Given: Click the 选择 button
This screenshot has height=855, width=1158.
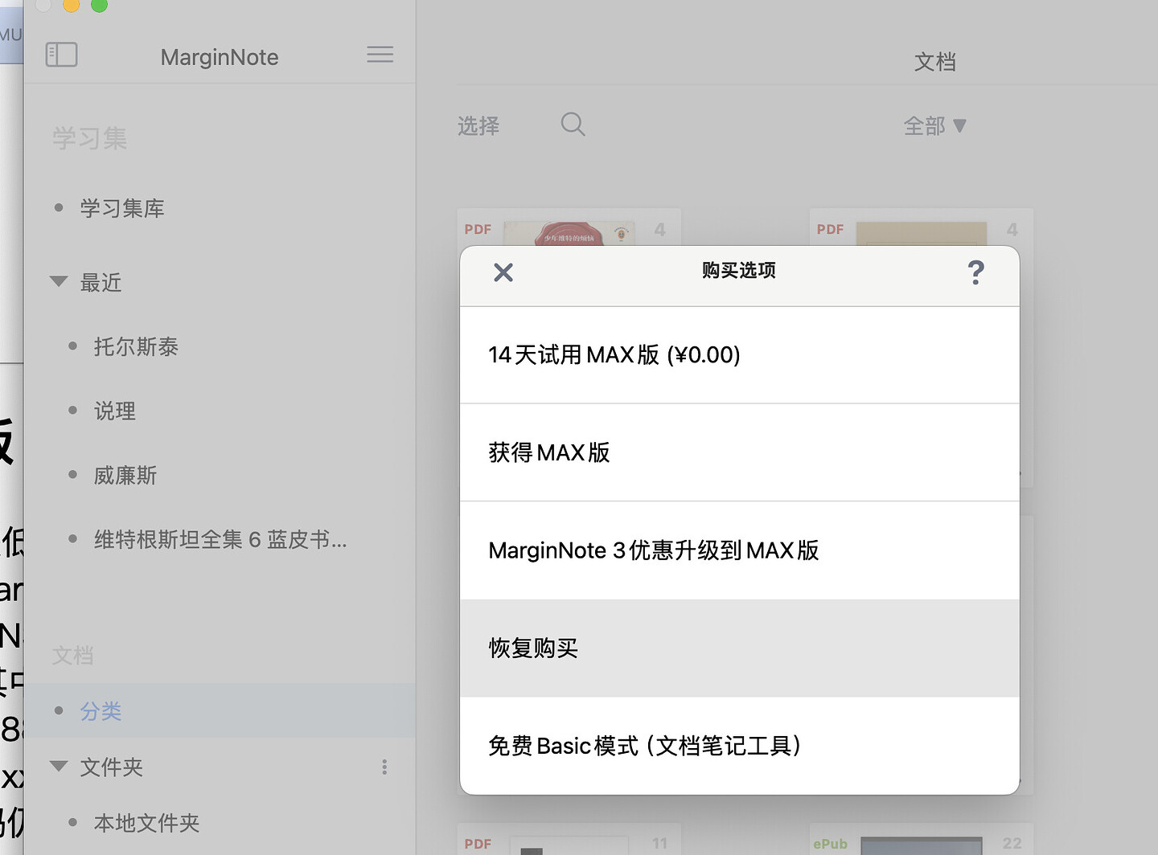Looking at the screenshot, I should (x=478, y=126).
